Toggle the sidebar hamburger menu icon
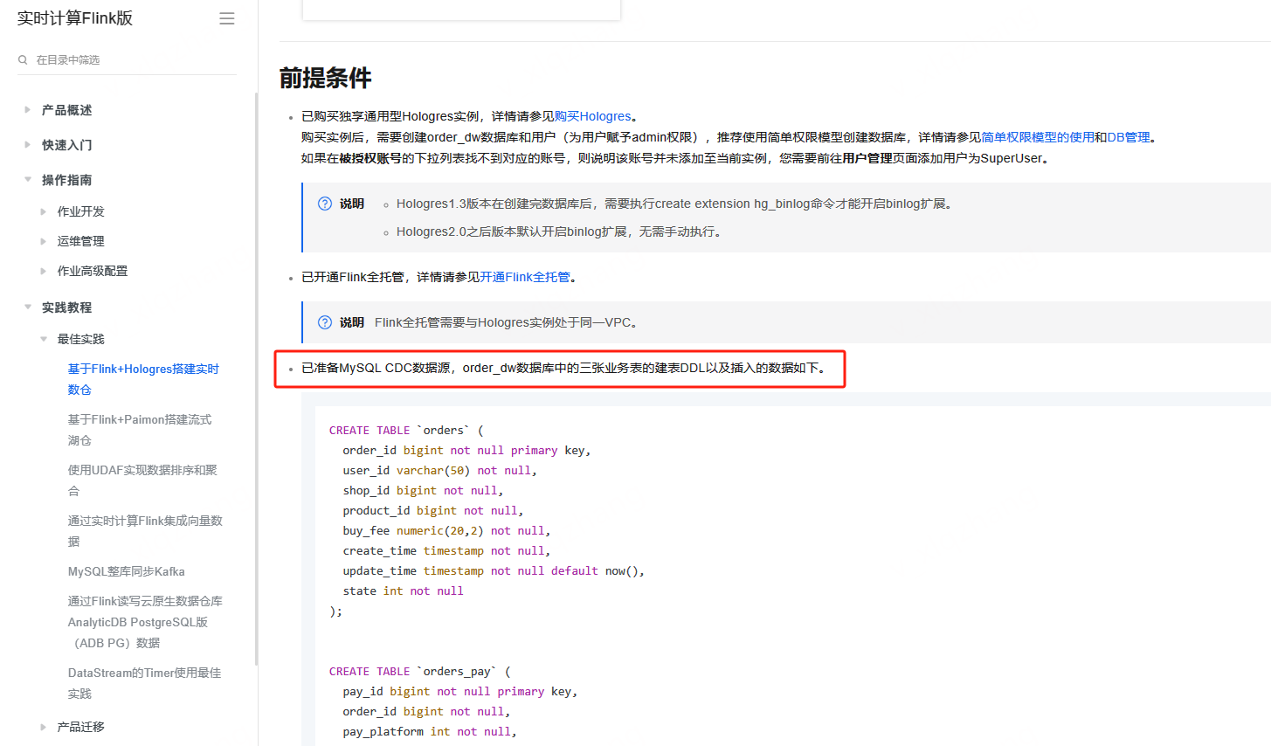 227,18
